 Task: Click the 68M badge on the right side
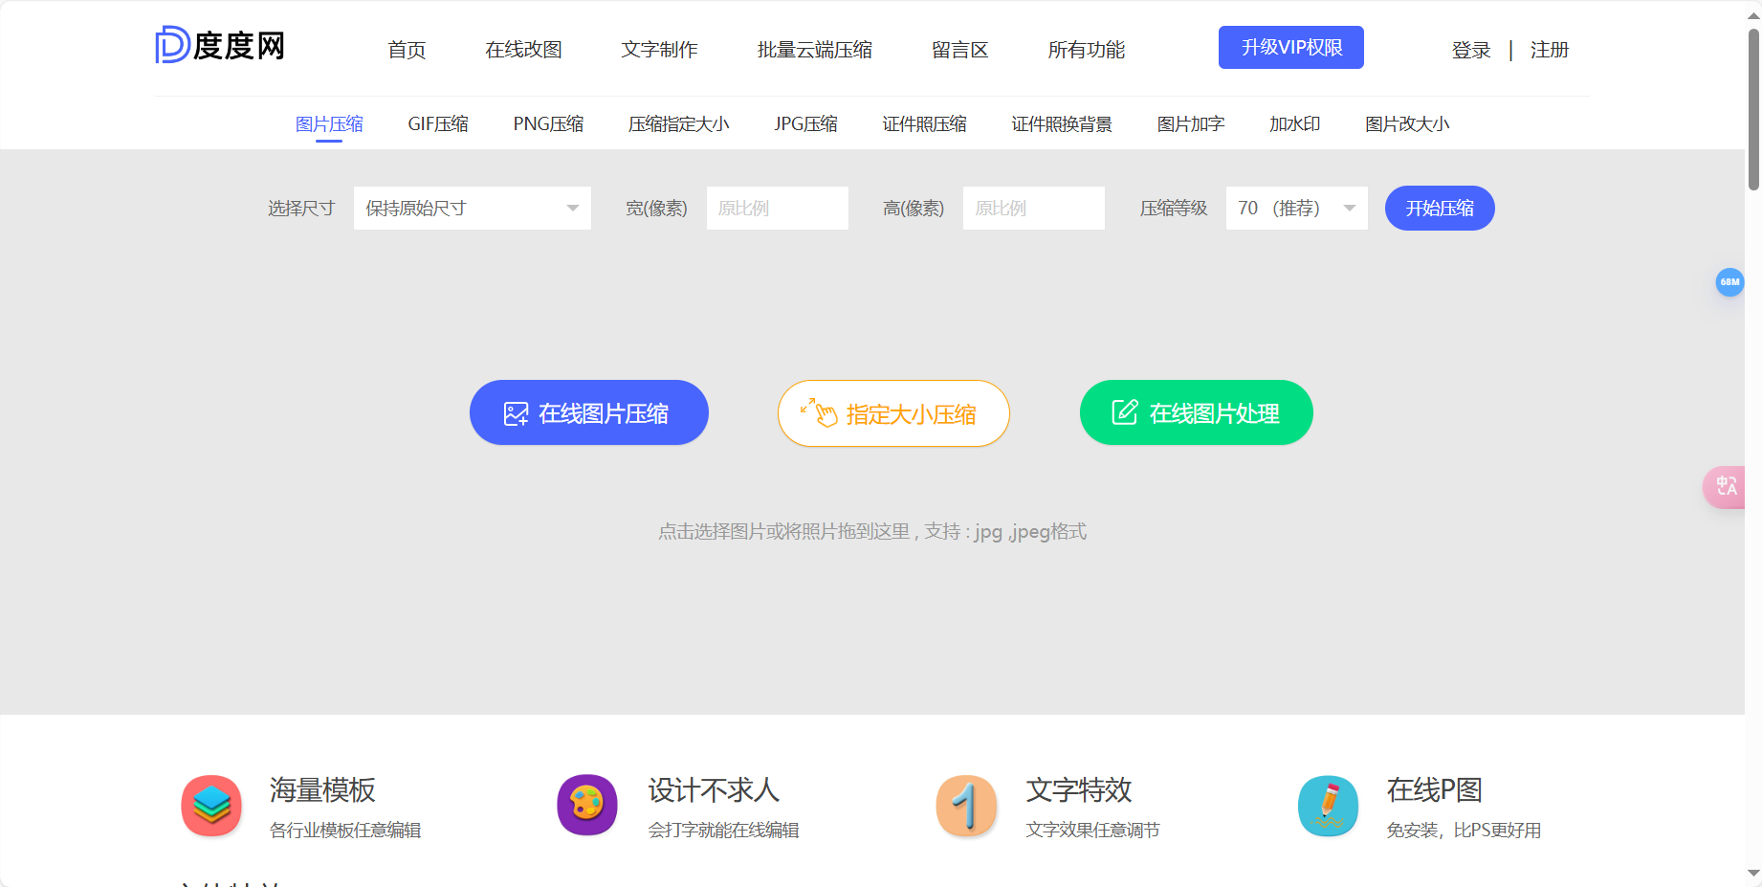(x=1729, y=282)
